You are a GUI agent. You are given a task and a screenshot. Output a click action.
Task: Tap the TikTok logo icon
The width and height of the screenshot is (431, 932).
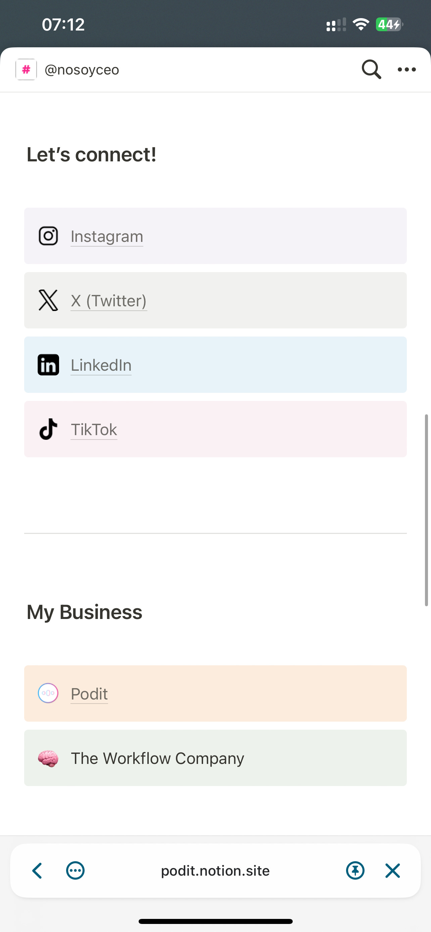48,429
